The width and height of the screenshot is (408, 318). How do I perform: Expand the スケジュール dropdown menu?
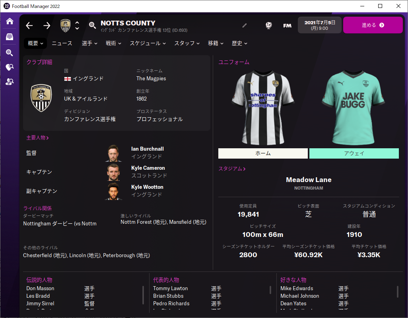tap(148, 43)
